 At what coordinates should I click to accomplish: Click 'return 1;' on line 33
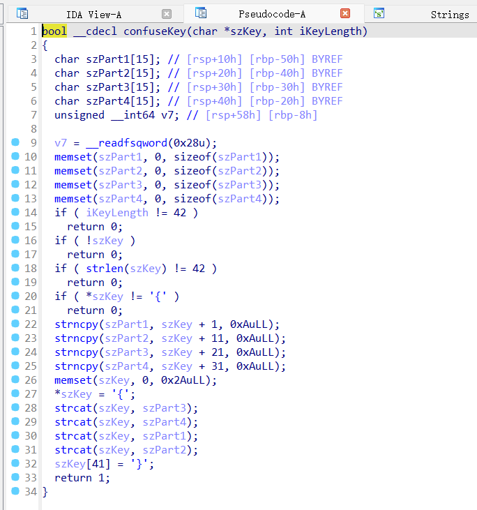pyautogui.click(x=82, y=478)
